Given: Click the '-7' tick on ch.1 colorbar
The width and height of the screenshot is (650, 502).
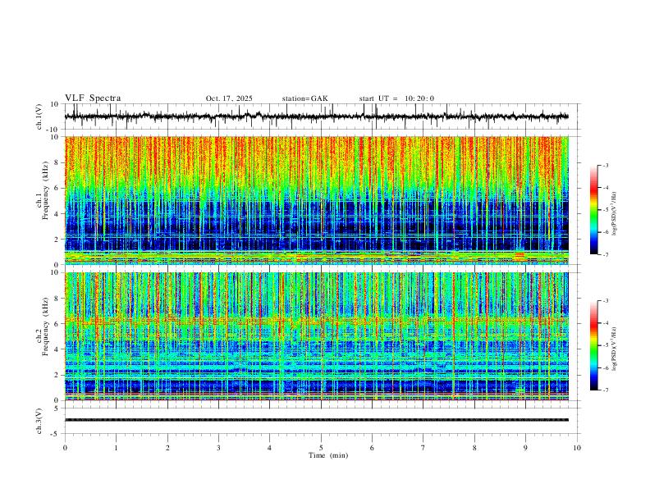Looking at the screenshot, I should (606, 254).
